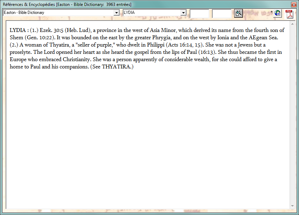Expand the LYDIA entry dropdown arrow
Viewport: 299px width, 215px height.
click(183, 13)
